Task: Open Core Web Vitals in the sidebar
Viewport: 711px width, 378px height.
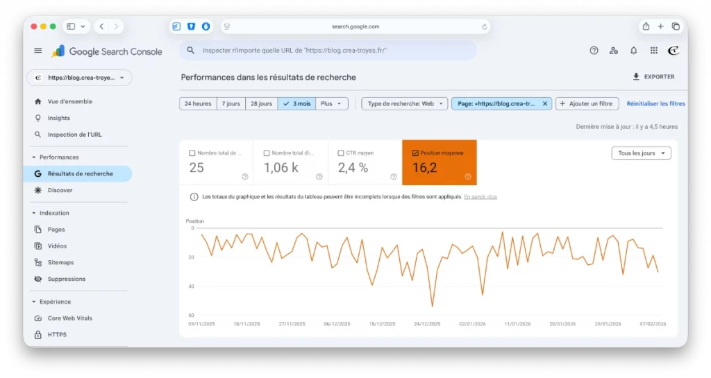Action: pos(69,318)
